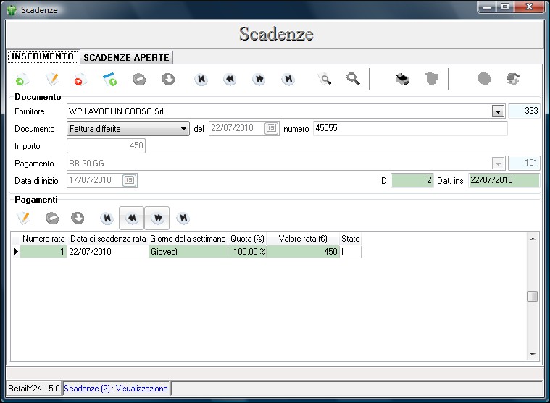This screenshot has width=550, height=403.
Task: Open the Documento type dropdown Fattura differita
Action: point(128,129)
